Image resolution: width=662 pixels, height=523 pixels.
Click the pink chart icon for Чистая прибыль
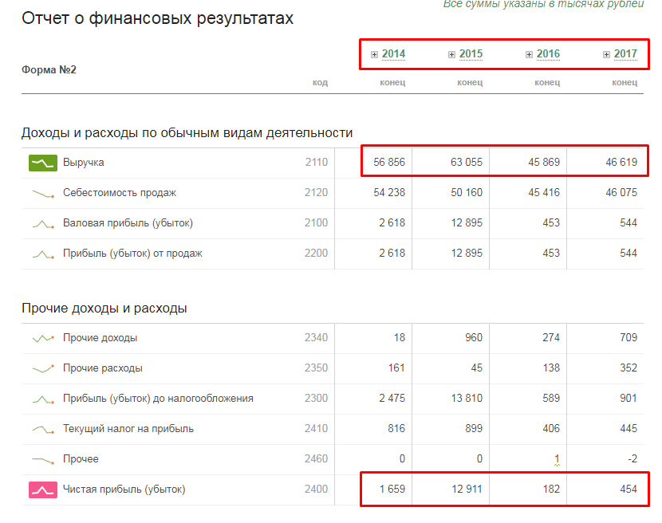(x=42, y=490)
